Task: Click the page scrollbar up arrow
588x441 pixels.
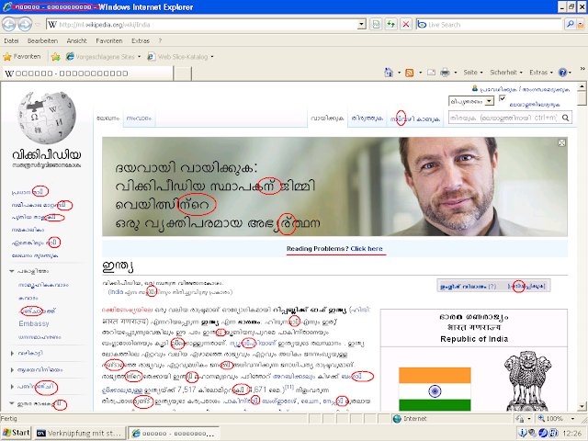Action: tap(582, 86)
